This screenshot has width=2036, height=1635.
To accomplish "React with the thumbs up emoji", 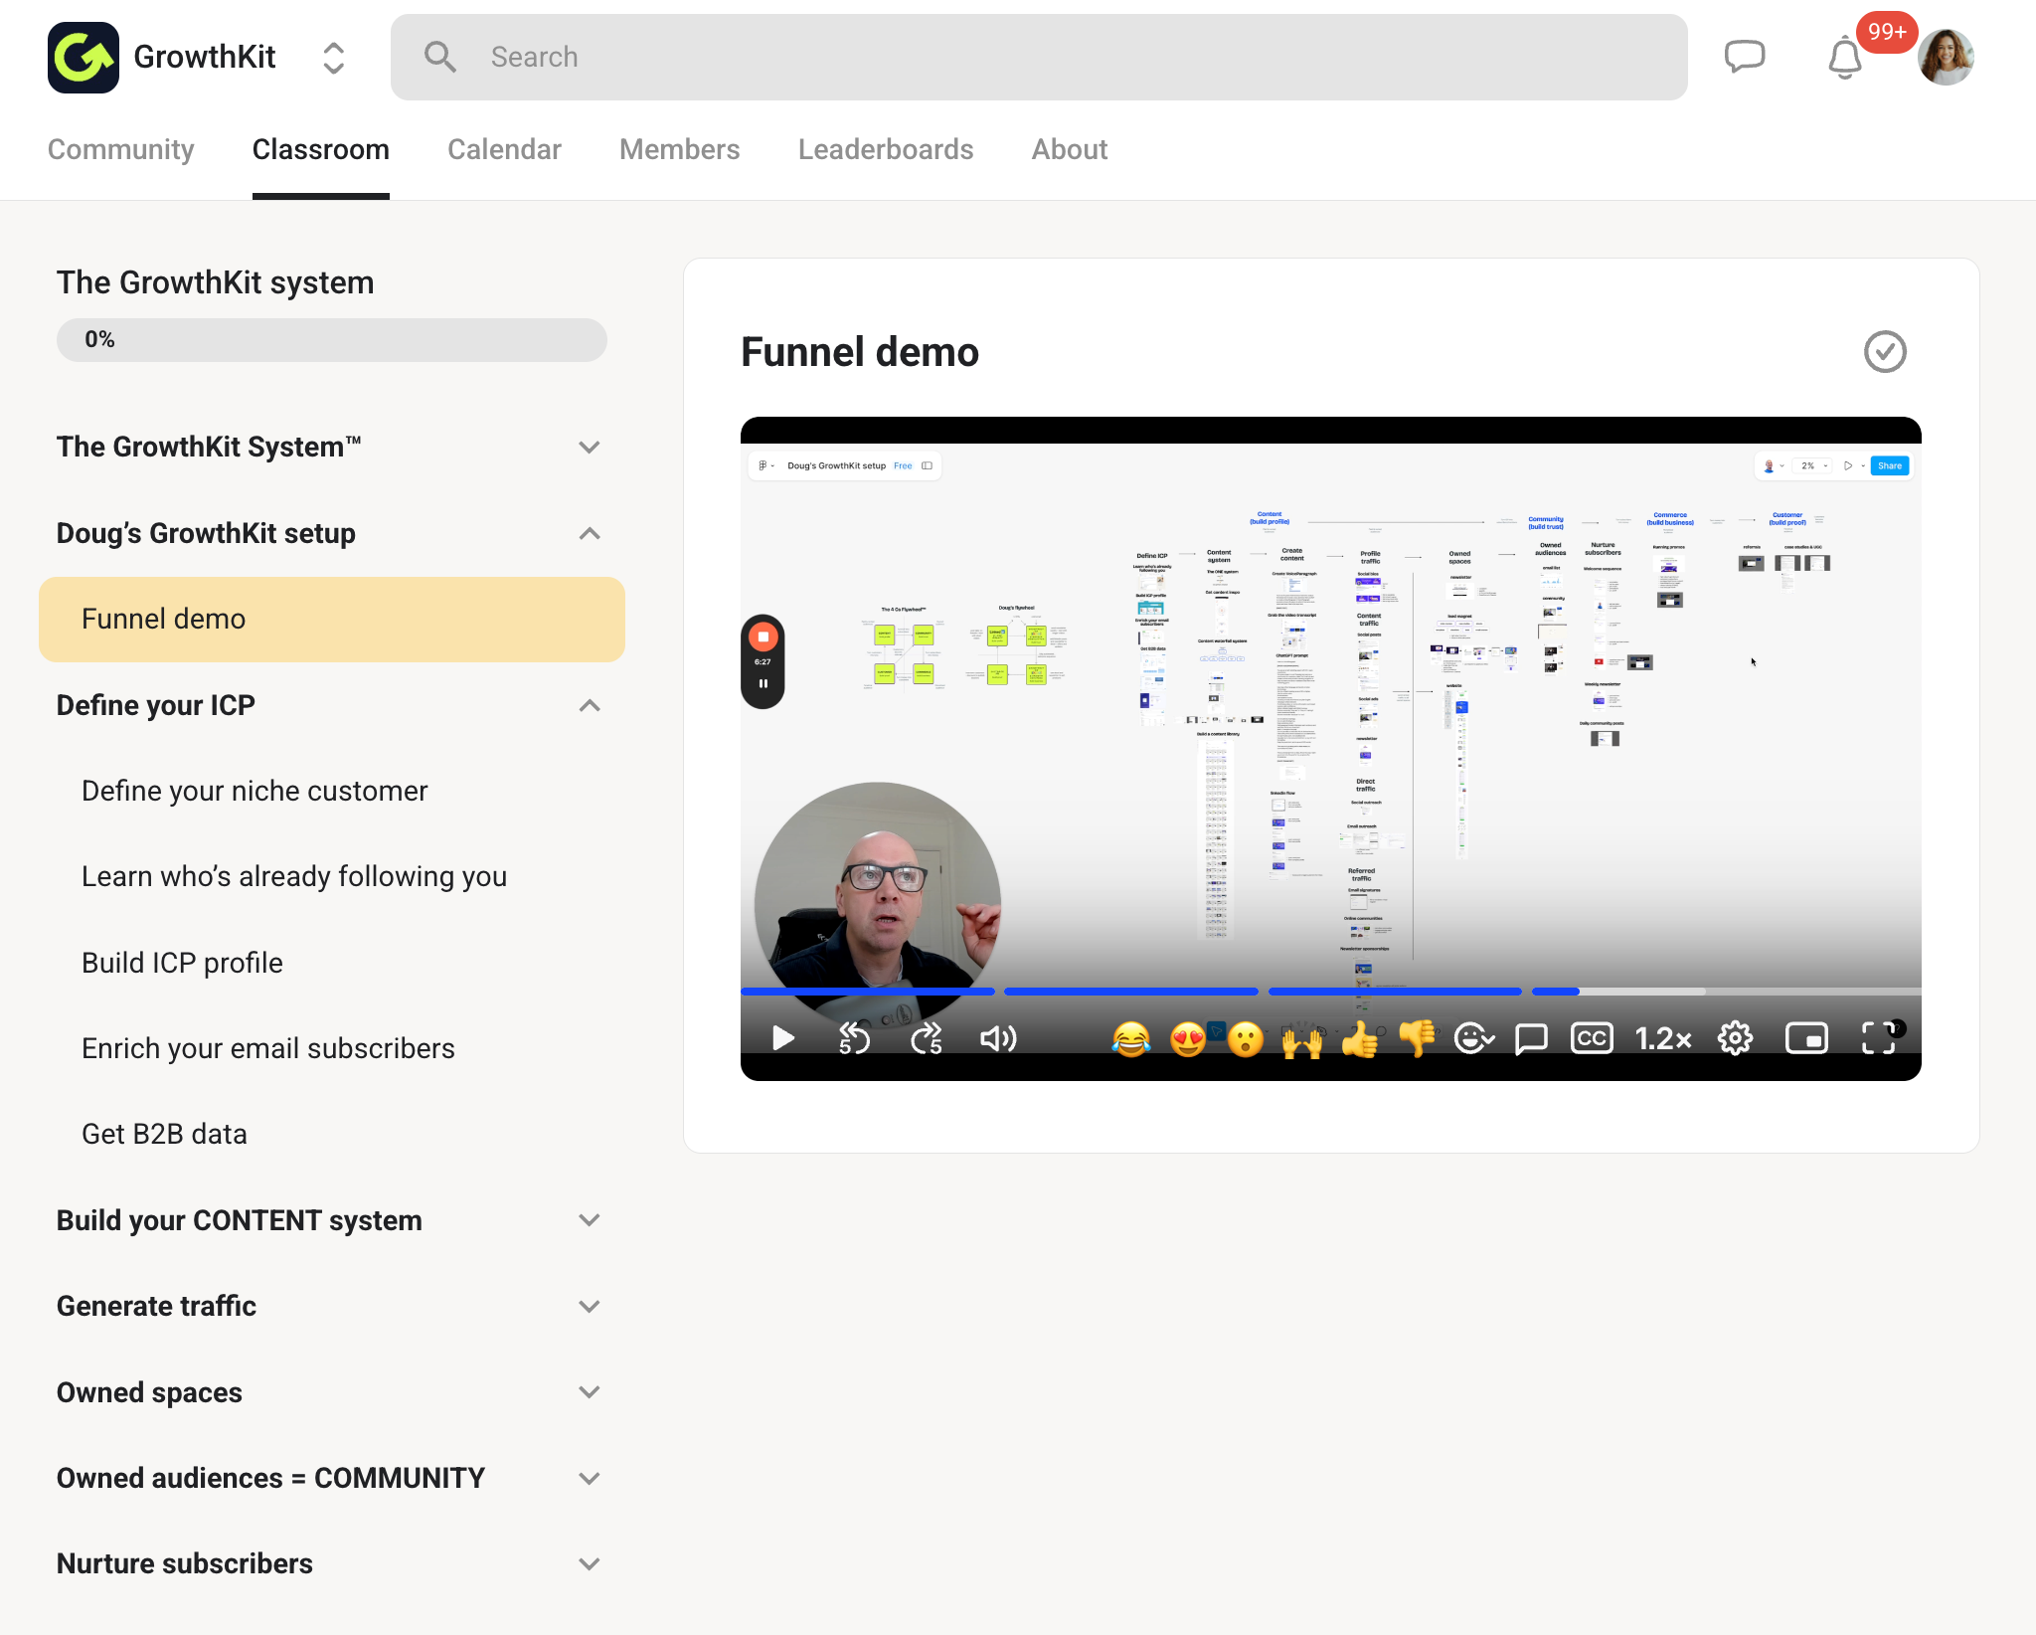I will [x=1360, y=1039].
